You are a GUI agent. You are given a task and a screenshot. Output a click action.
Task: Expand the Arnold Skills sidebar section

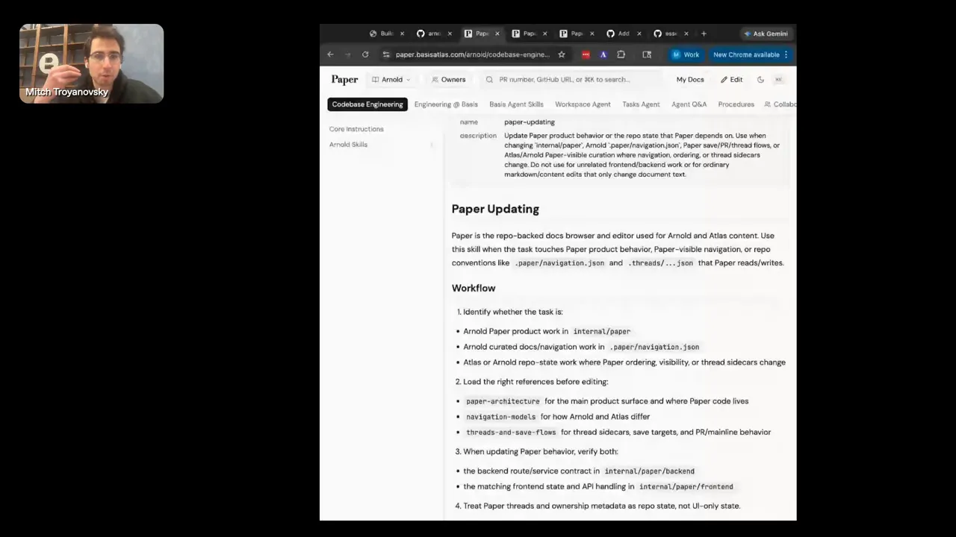point(431,145)
